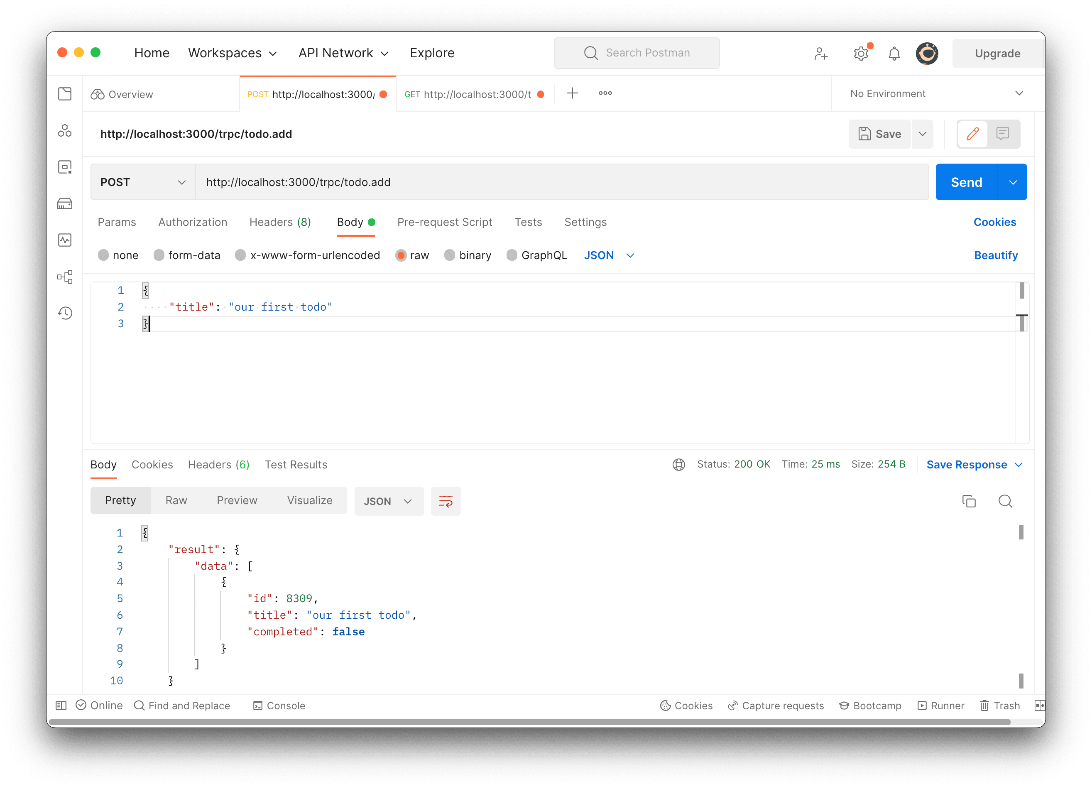Switch to the Test Results tab in response
This screenshot has width=1092, height=789.
tap(295, 464)
